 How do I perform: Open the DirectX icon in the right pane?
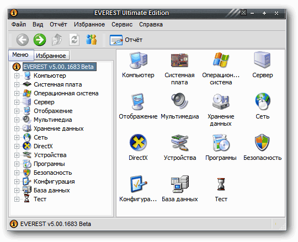138,142
